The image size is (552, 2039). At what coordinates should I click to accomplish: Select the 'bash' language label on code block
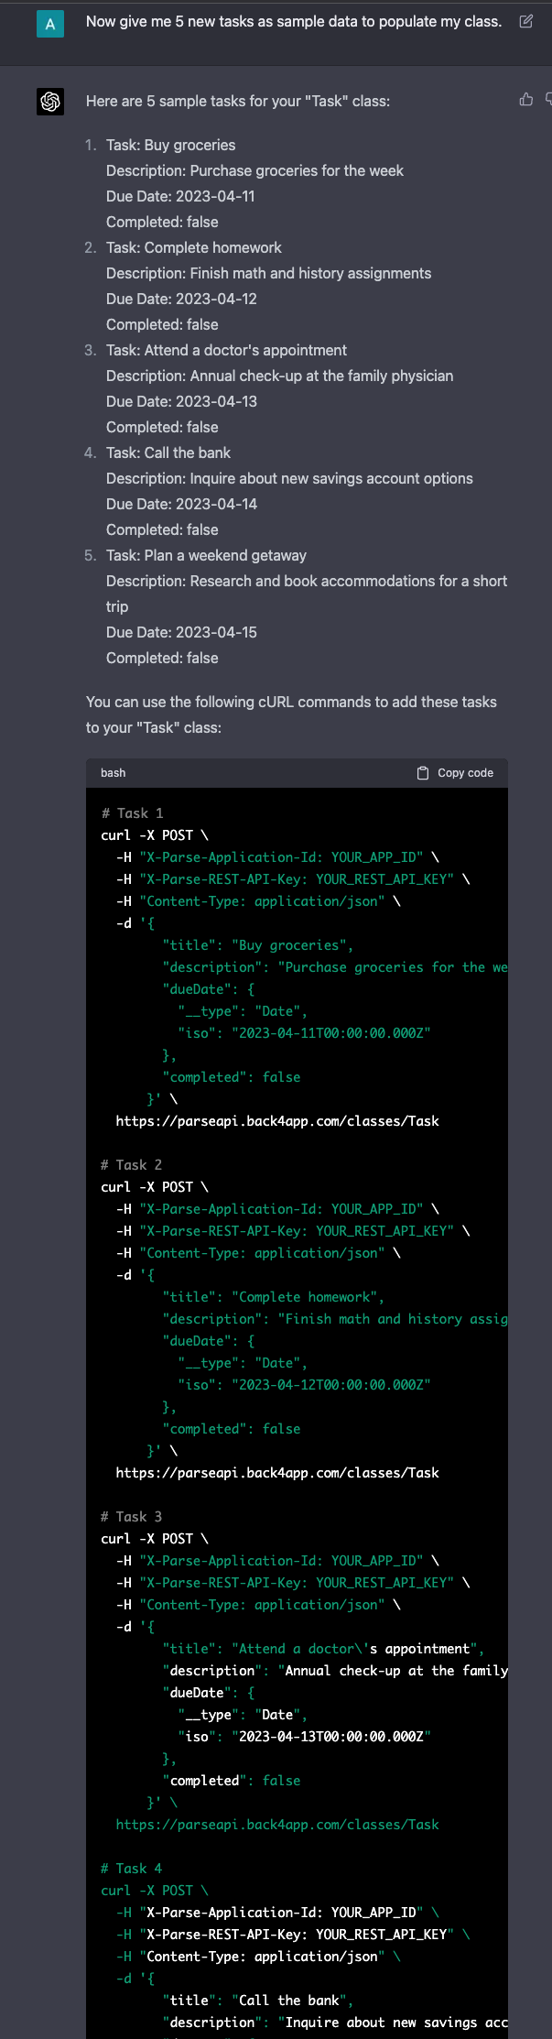click(113, 772)
